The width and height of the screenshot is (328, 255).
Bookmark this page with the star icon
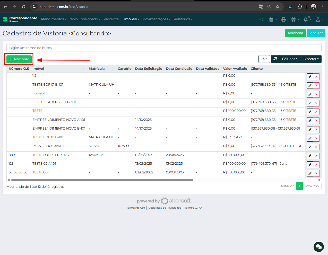pos(278,7)
